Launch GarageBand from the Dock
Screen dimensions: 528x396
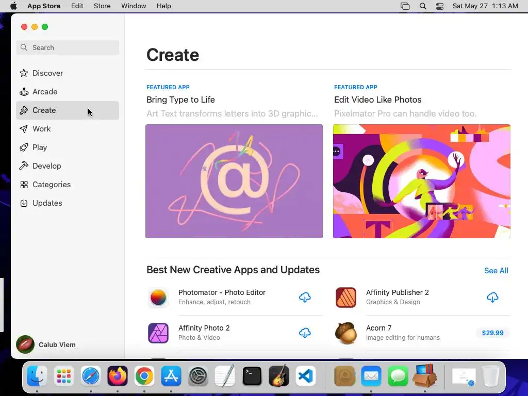click(x=279, y=376)
